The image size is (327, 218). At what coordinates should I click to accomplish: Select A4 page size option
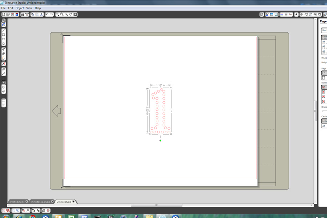(323, 43)
